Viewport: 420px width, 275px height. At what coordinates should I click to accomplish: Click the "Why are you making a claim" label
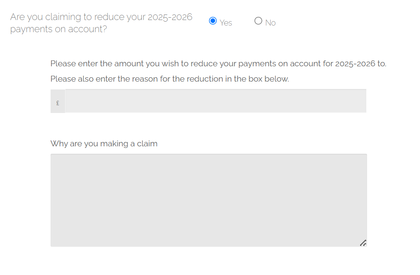pyautogui.click(x=104, y=144)
